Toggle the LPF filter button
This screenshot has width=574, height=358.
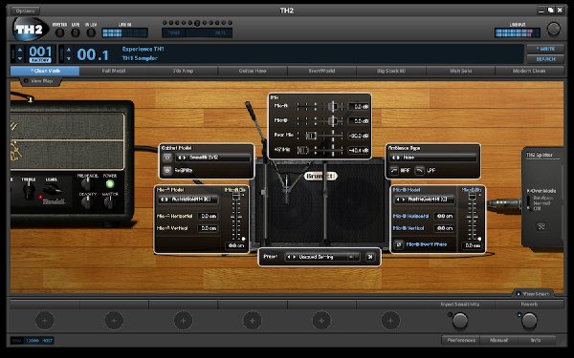point(420,170)
